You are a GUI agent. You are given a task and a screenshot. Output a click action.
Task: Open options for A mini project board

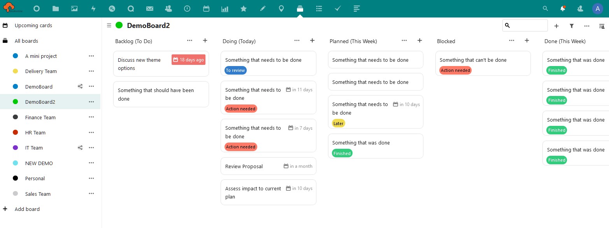click(91, 56)
